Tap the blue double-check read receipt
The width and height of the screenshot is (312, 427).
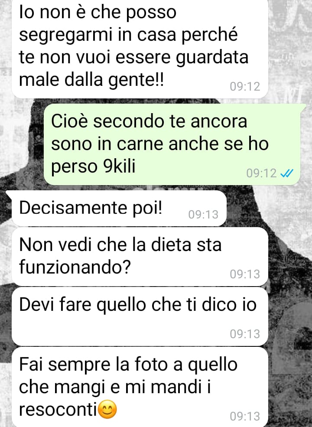287,173
